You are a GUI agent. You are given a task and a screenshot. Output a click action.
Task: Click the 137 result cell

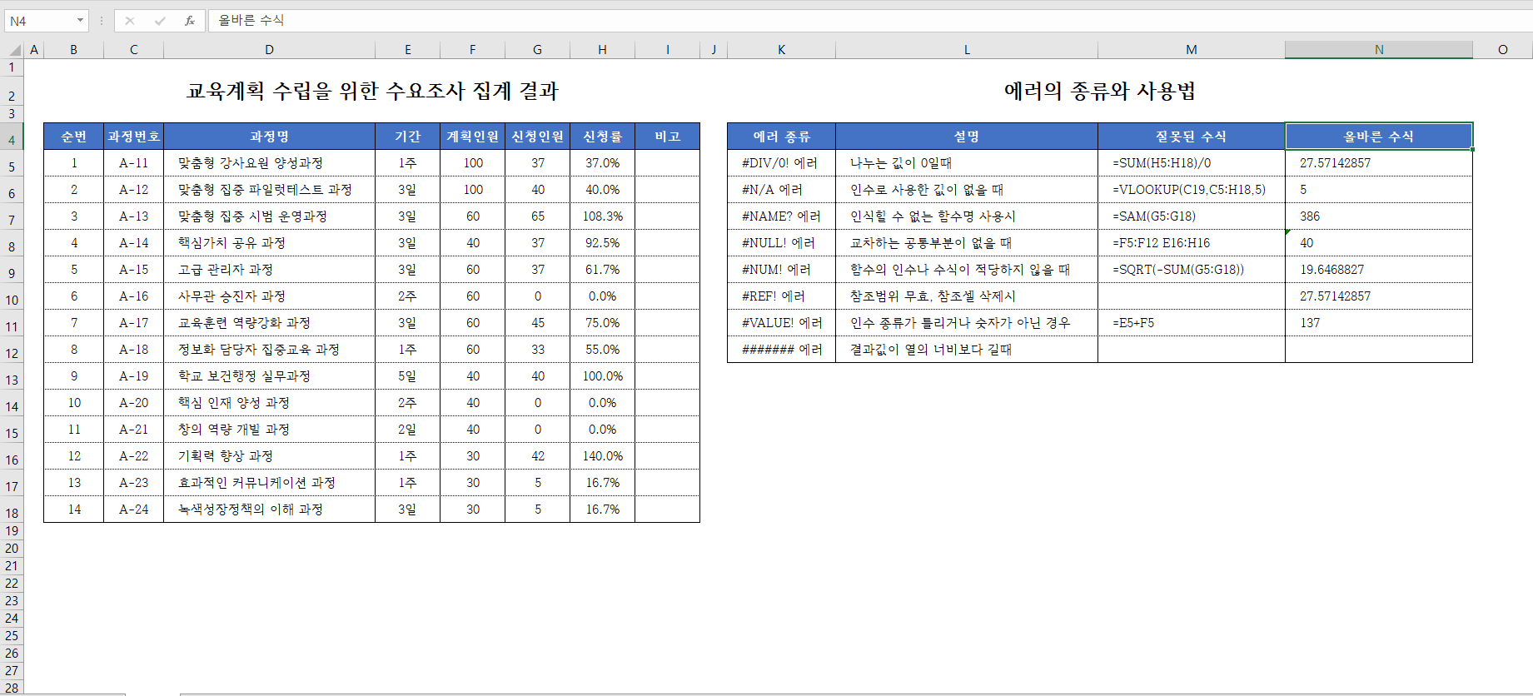point(1379,323)
